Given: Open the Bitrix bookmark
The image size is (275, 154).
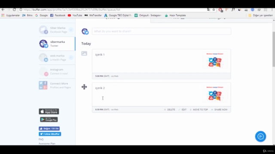Looking at the screenshot, I should 27,15.
